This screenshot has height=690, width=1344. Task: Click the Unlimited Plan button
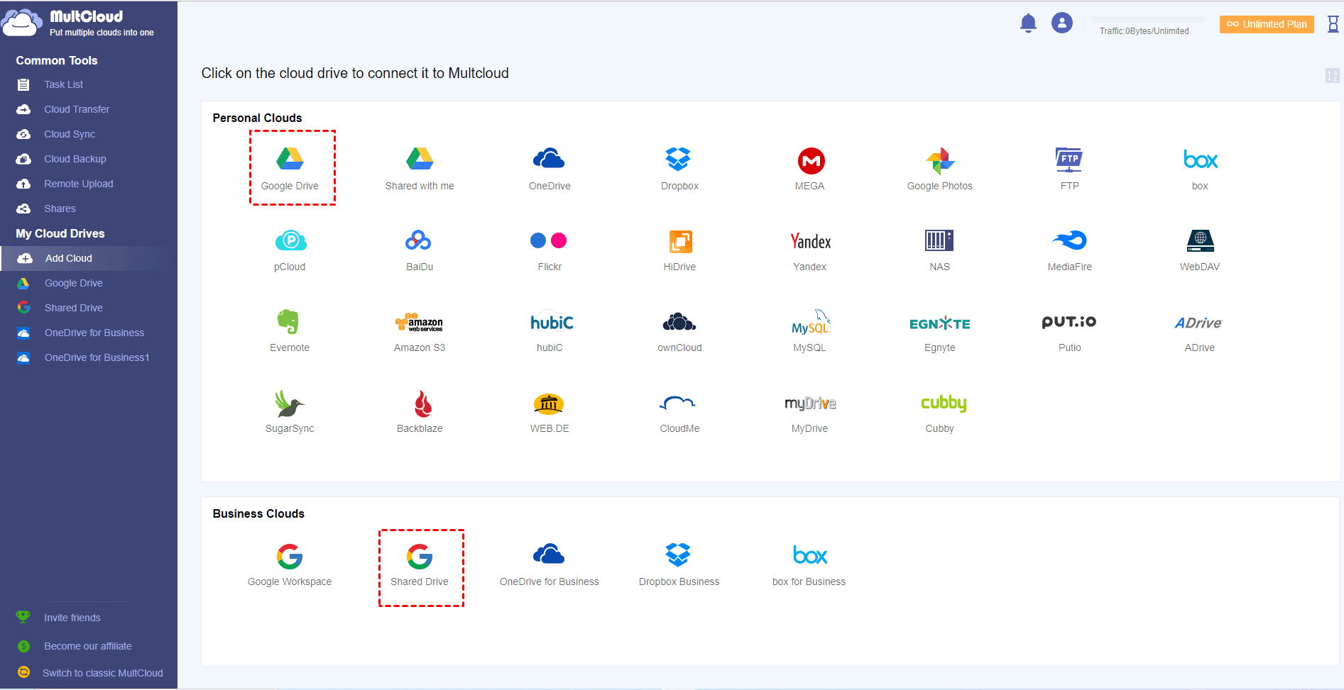(1267, 24)
